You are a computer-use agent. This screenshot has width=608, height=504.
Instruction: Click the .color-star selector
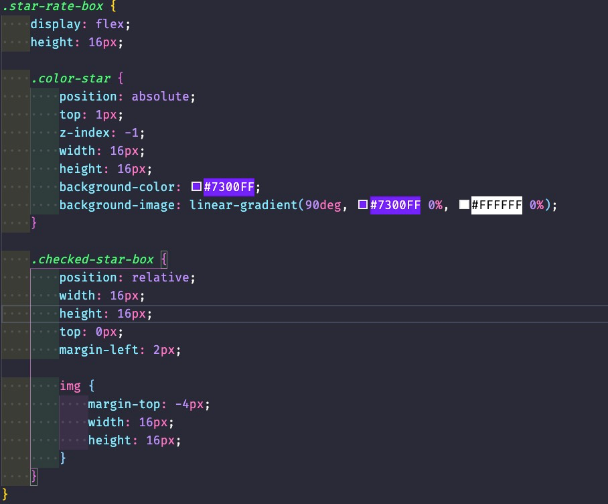click(71, 78)
